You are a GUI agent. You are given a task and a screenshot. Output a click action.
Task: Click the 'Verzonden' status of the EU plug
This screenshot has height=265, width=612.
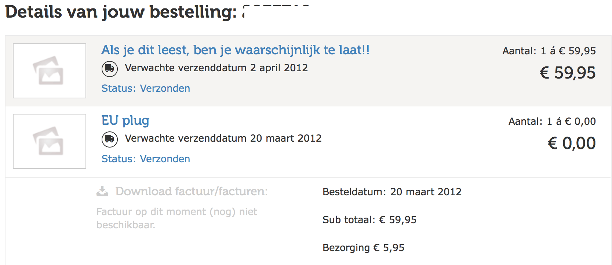coord(165,159)
